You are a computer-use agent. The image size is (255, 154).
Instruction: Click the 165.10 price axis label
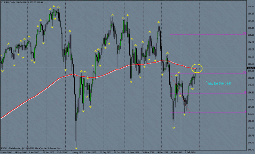251,35
